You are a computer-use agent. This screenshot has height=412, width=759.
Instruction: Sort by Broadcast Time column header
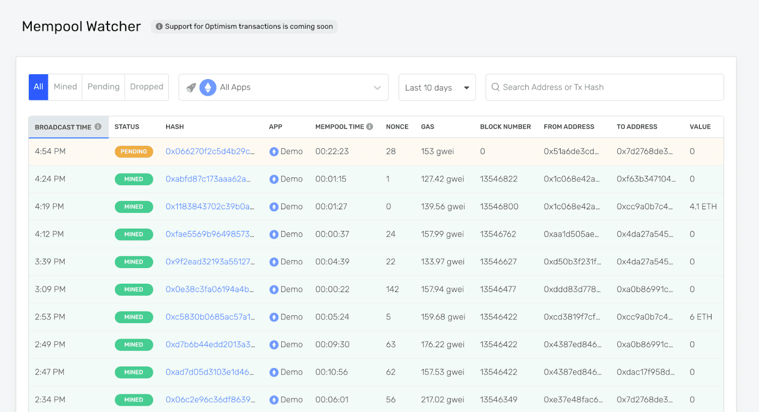pos(63,127)
